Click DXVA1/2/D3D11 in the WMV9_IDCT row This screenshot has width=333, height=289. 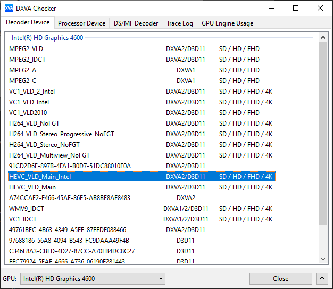click(186, 209)
